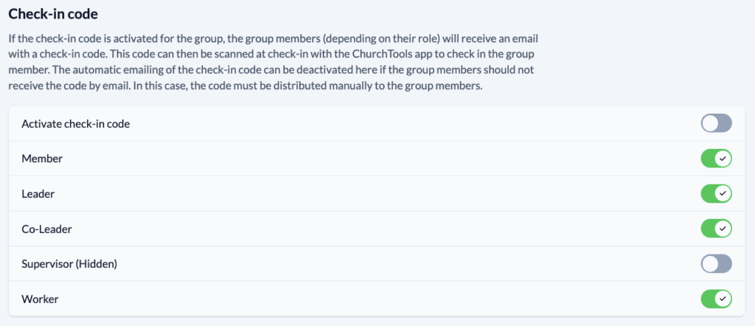Click the "Worker" role label

[x=41, y=299]
